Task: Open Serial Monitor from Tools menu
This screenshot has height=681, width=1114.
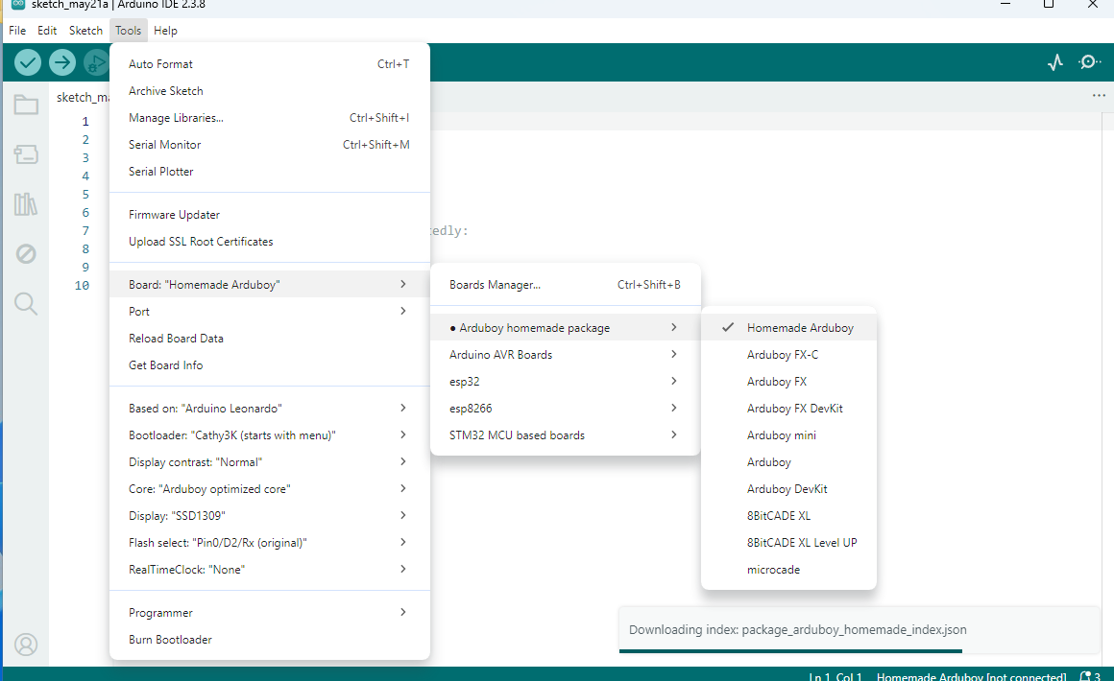Action: [x=270, y=145]
